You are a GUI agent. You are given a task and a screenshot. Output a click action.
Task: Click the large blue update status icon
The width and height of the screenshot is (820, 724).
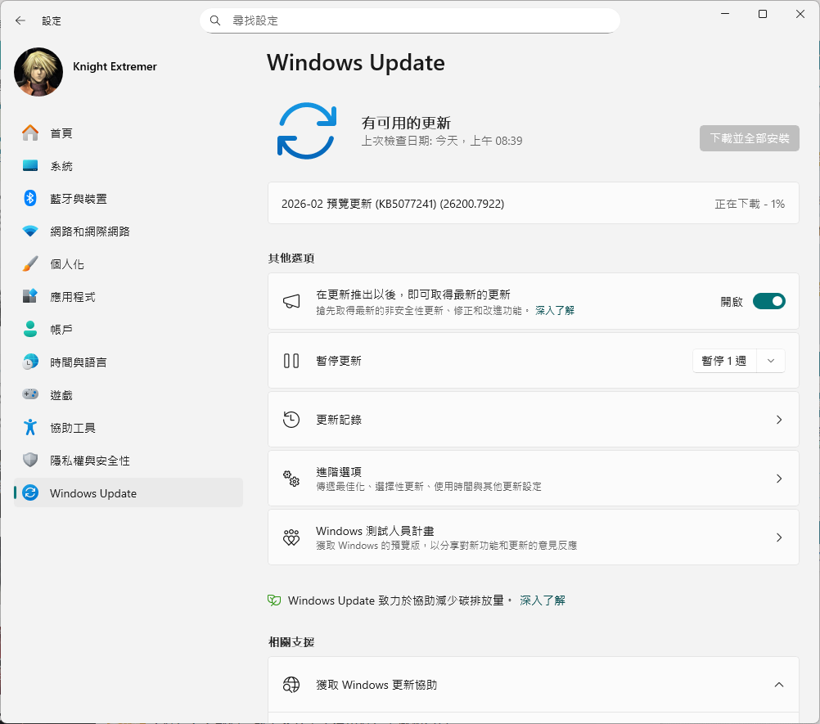pyautogui.click(x=306, y=131)
